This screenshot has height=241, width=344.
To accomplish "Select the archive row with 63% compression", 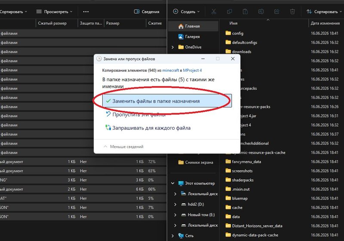I will [83, 171].
